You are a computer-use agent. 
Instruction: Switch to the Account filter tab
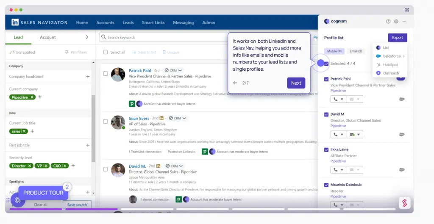click(47, 37)
